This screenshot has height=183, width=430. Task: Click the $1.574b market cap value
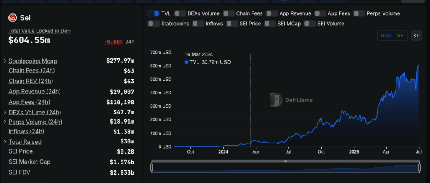click(x=122, y=162)
